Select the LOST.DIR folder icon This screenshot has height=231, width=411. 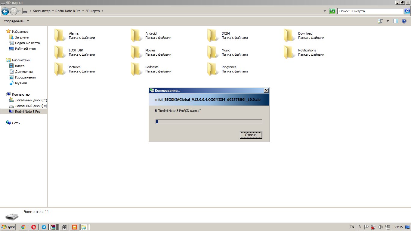pyautogui.click(x=60, y=52)
